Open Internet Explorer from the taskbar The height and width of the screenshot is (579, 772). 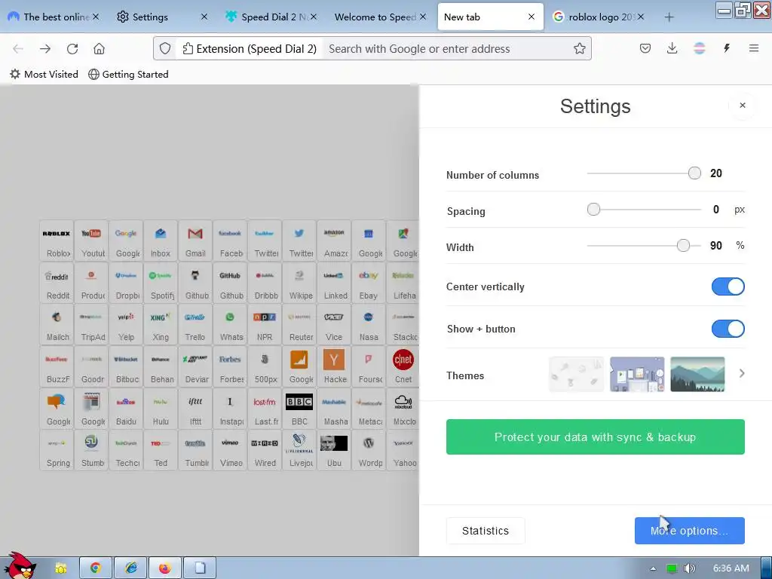pyautogui.click(x=130, y=568)
